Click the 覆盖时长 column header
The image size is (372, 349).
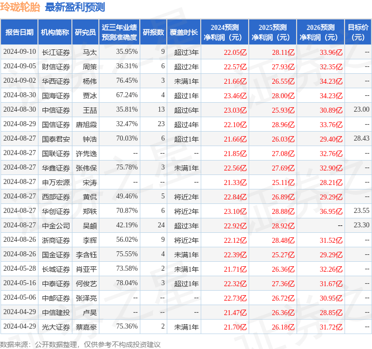184,32
